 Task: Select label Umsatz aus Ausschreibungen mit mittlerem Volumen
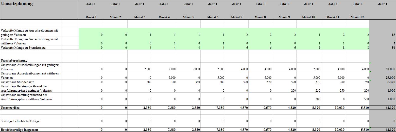coord(30,75)
